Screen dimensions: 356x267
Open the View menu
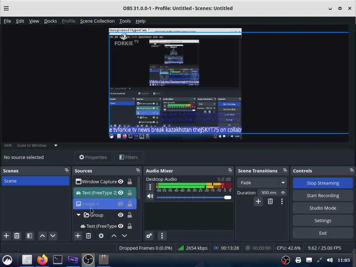click(34, 21)
